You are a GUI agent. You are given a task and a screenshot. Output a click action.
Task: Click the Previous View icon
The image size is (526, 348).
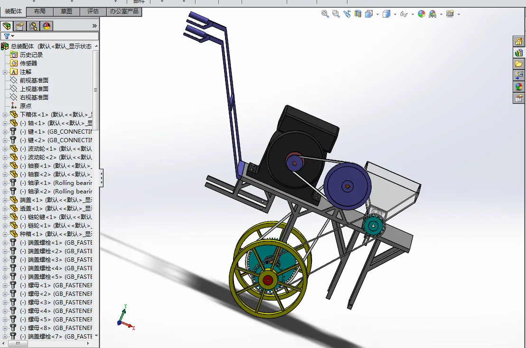[x=347, y=14]
